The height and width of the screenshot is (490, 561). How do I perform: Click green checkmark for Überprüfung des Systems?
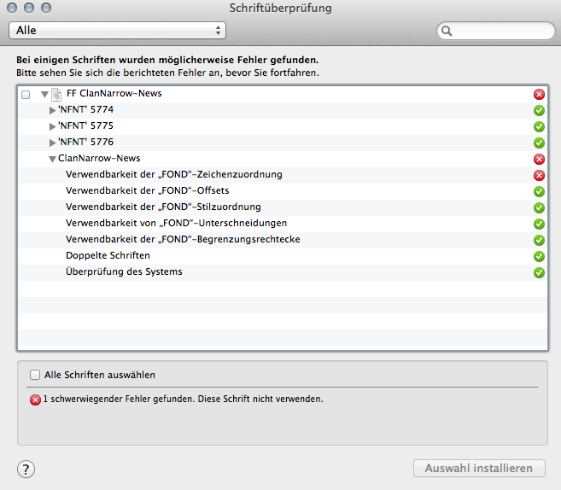pyautogui.click(x=539, y=272)
